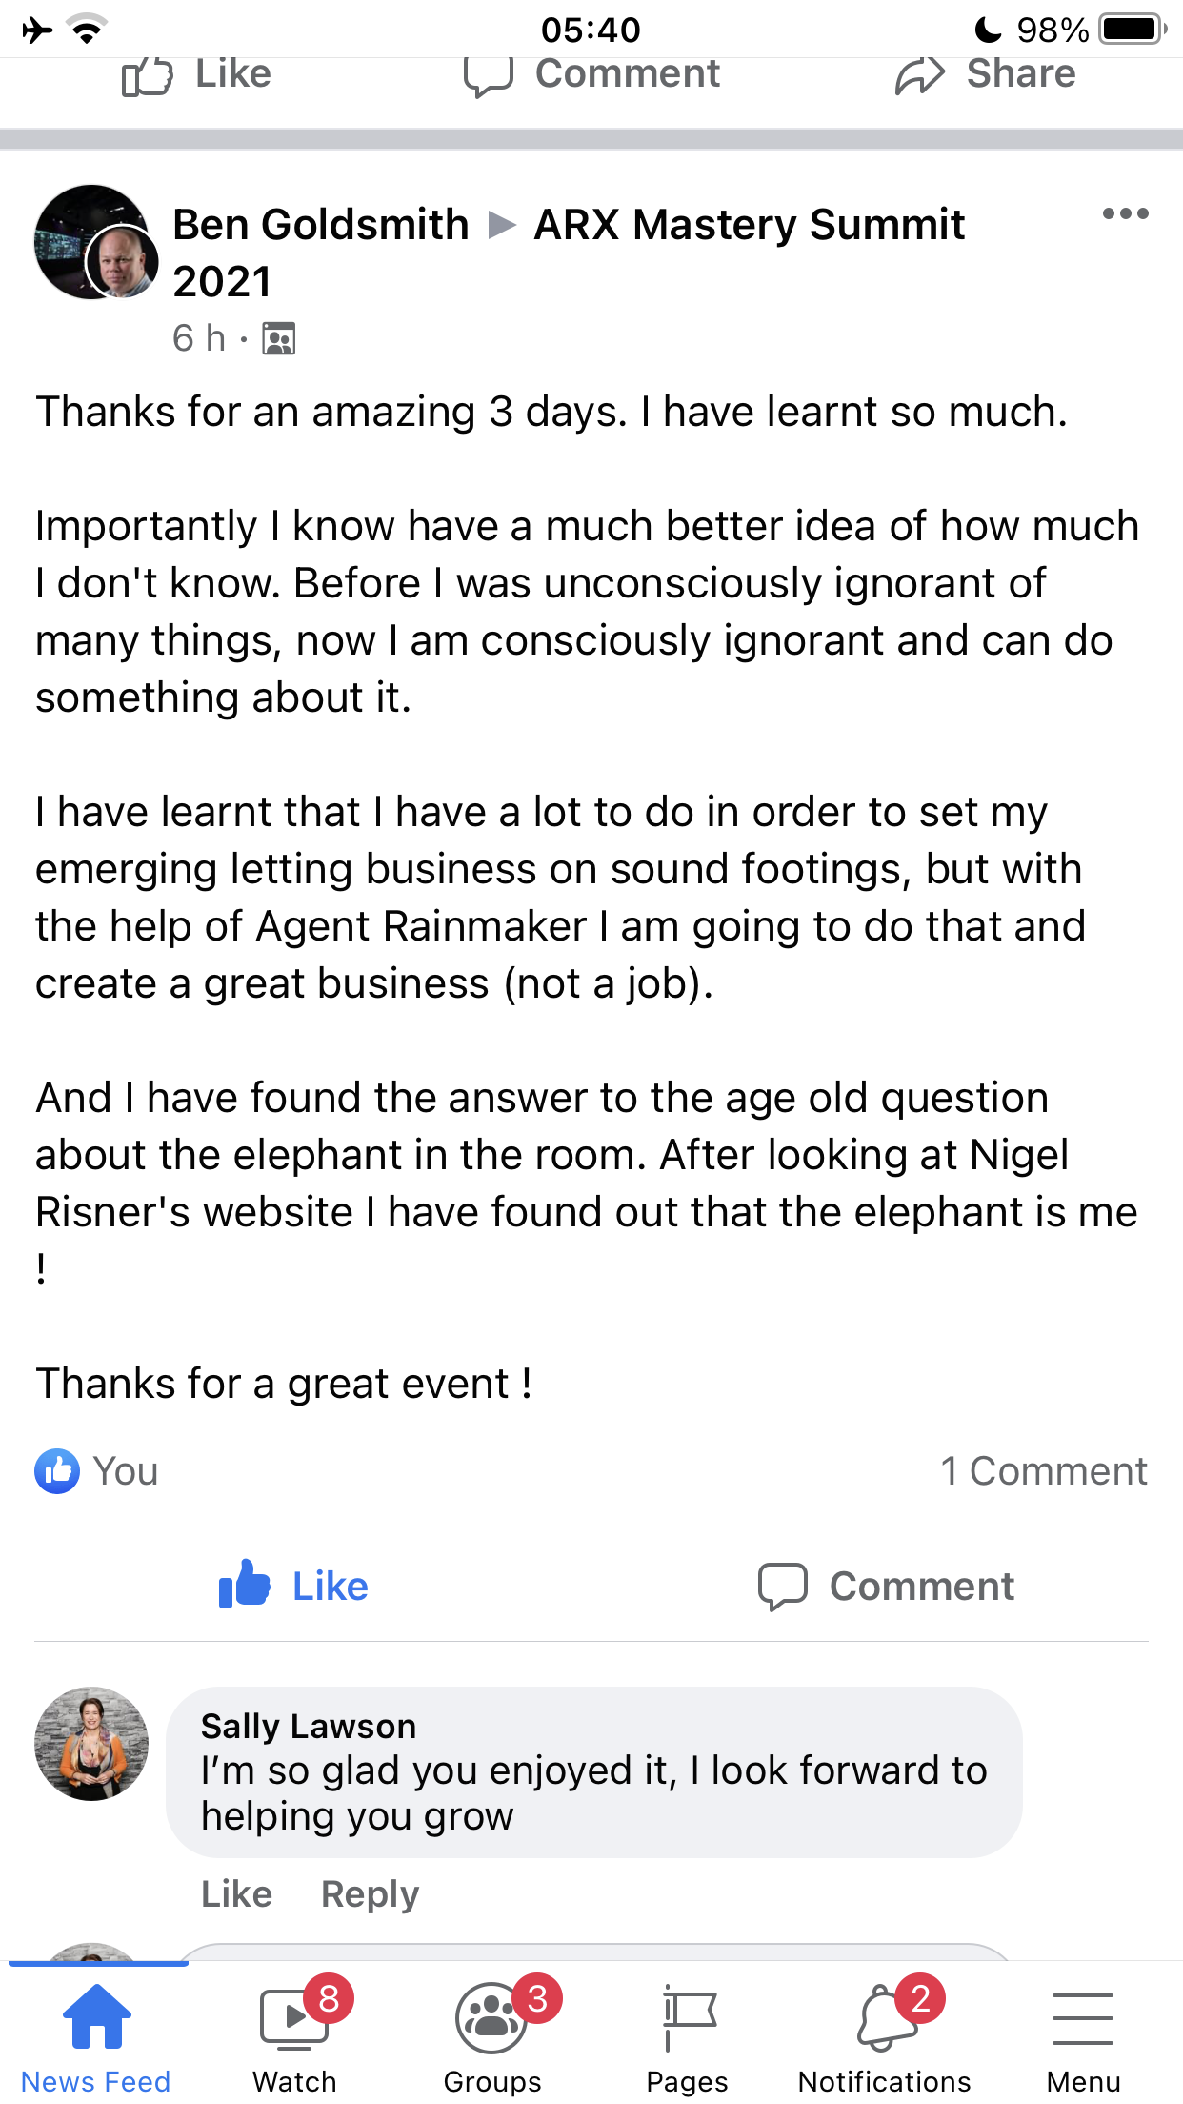This screenshot has width=1183, height=2104.
Task: Like Sally Lawson's comment
Action: click(x=236, y=1893)
